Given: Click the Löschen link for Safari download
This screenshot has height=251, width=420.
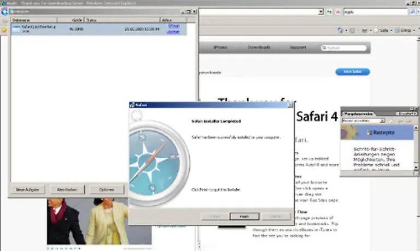Looking at the screenshot, I should click(173, 32).
